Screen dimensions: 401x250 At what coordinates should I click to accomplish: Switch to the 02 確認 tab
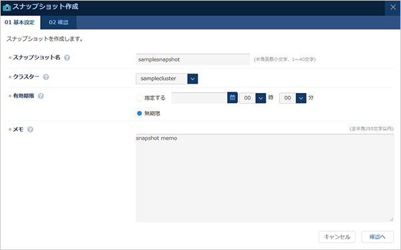(59, 23)
